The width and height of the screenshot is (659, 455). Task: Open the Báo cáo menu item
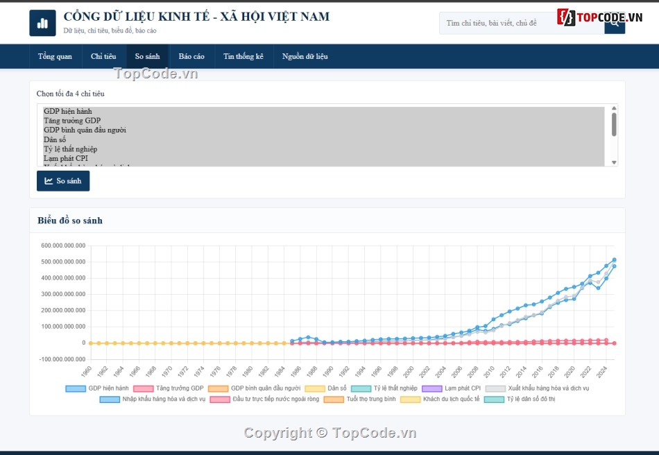[191, 56]
